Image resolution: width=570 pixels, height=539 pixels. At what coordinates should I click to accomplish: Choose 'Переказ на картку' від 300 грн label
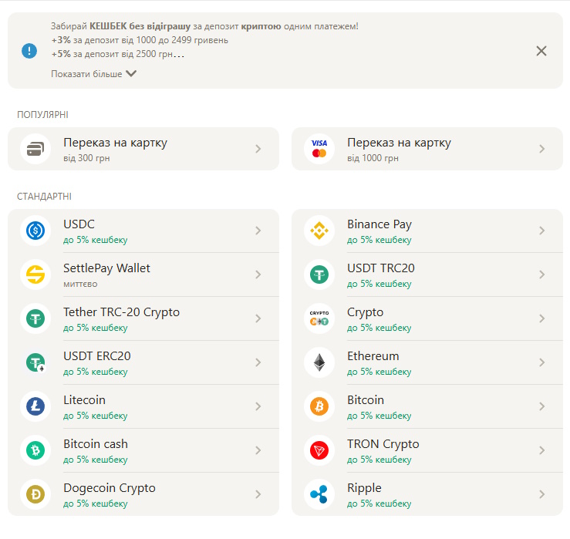click(115, 143)
